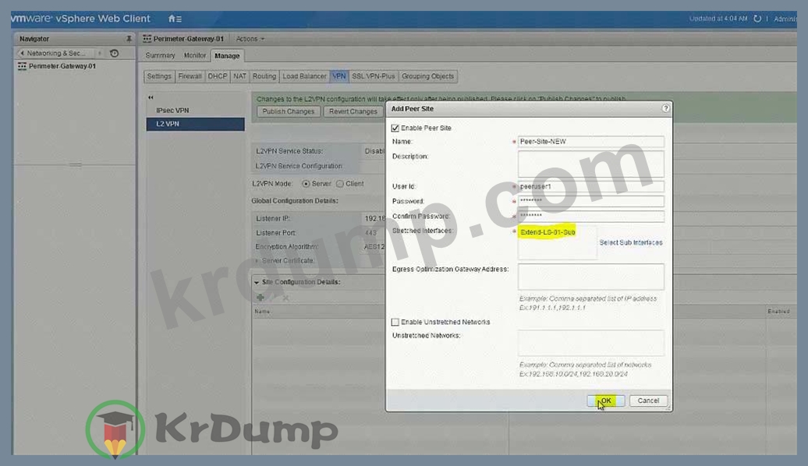Select Extend-LS-01-Sub stretched interface entry

click(548, 232)
